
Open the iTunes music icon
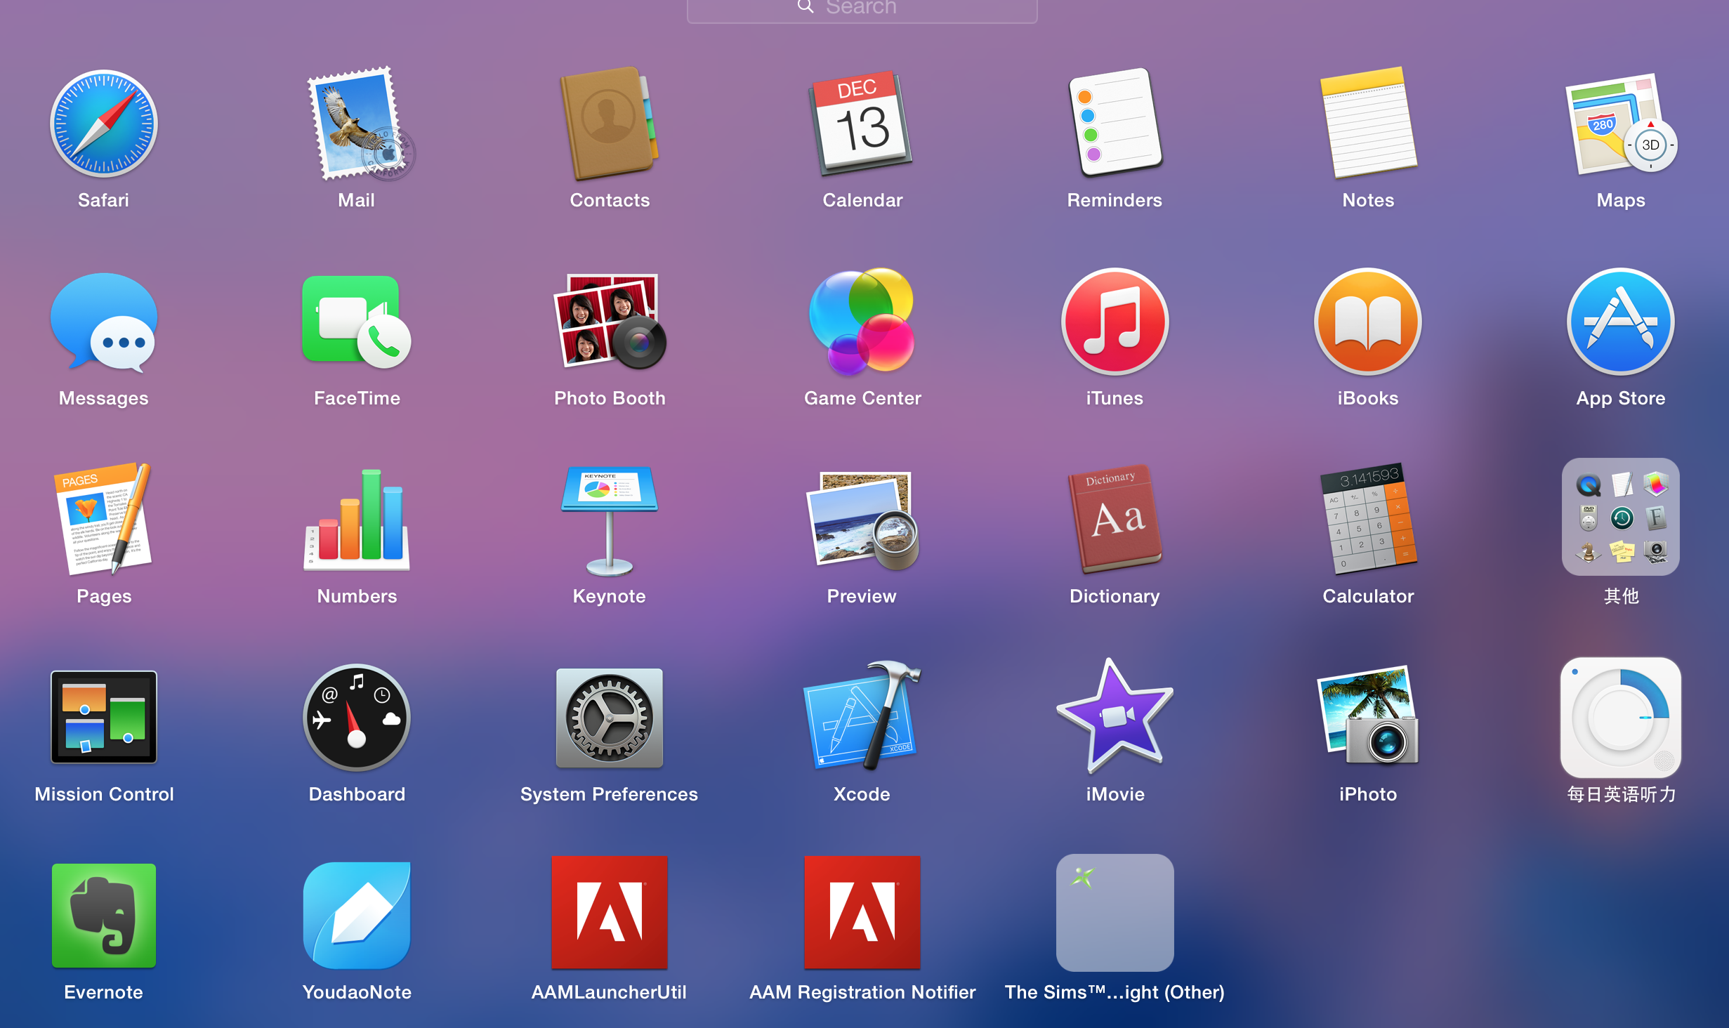1115,322
